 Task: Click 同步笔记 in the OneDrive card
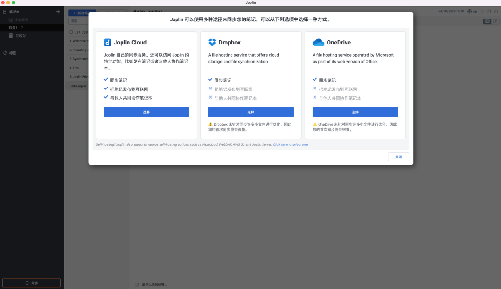327,81
